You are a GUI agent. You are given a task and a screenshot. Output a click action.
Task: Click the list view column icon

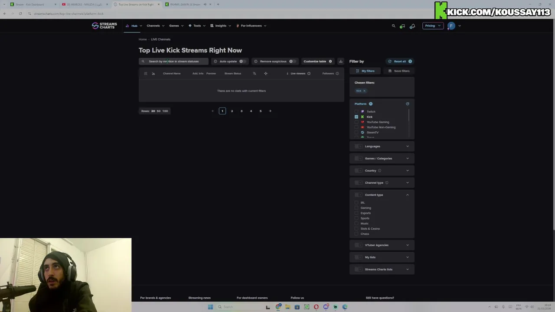pyautogui.click(x=146, y=73)
